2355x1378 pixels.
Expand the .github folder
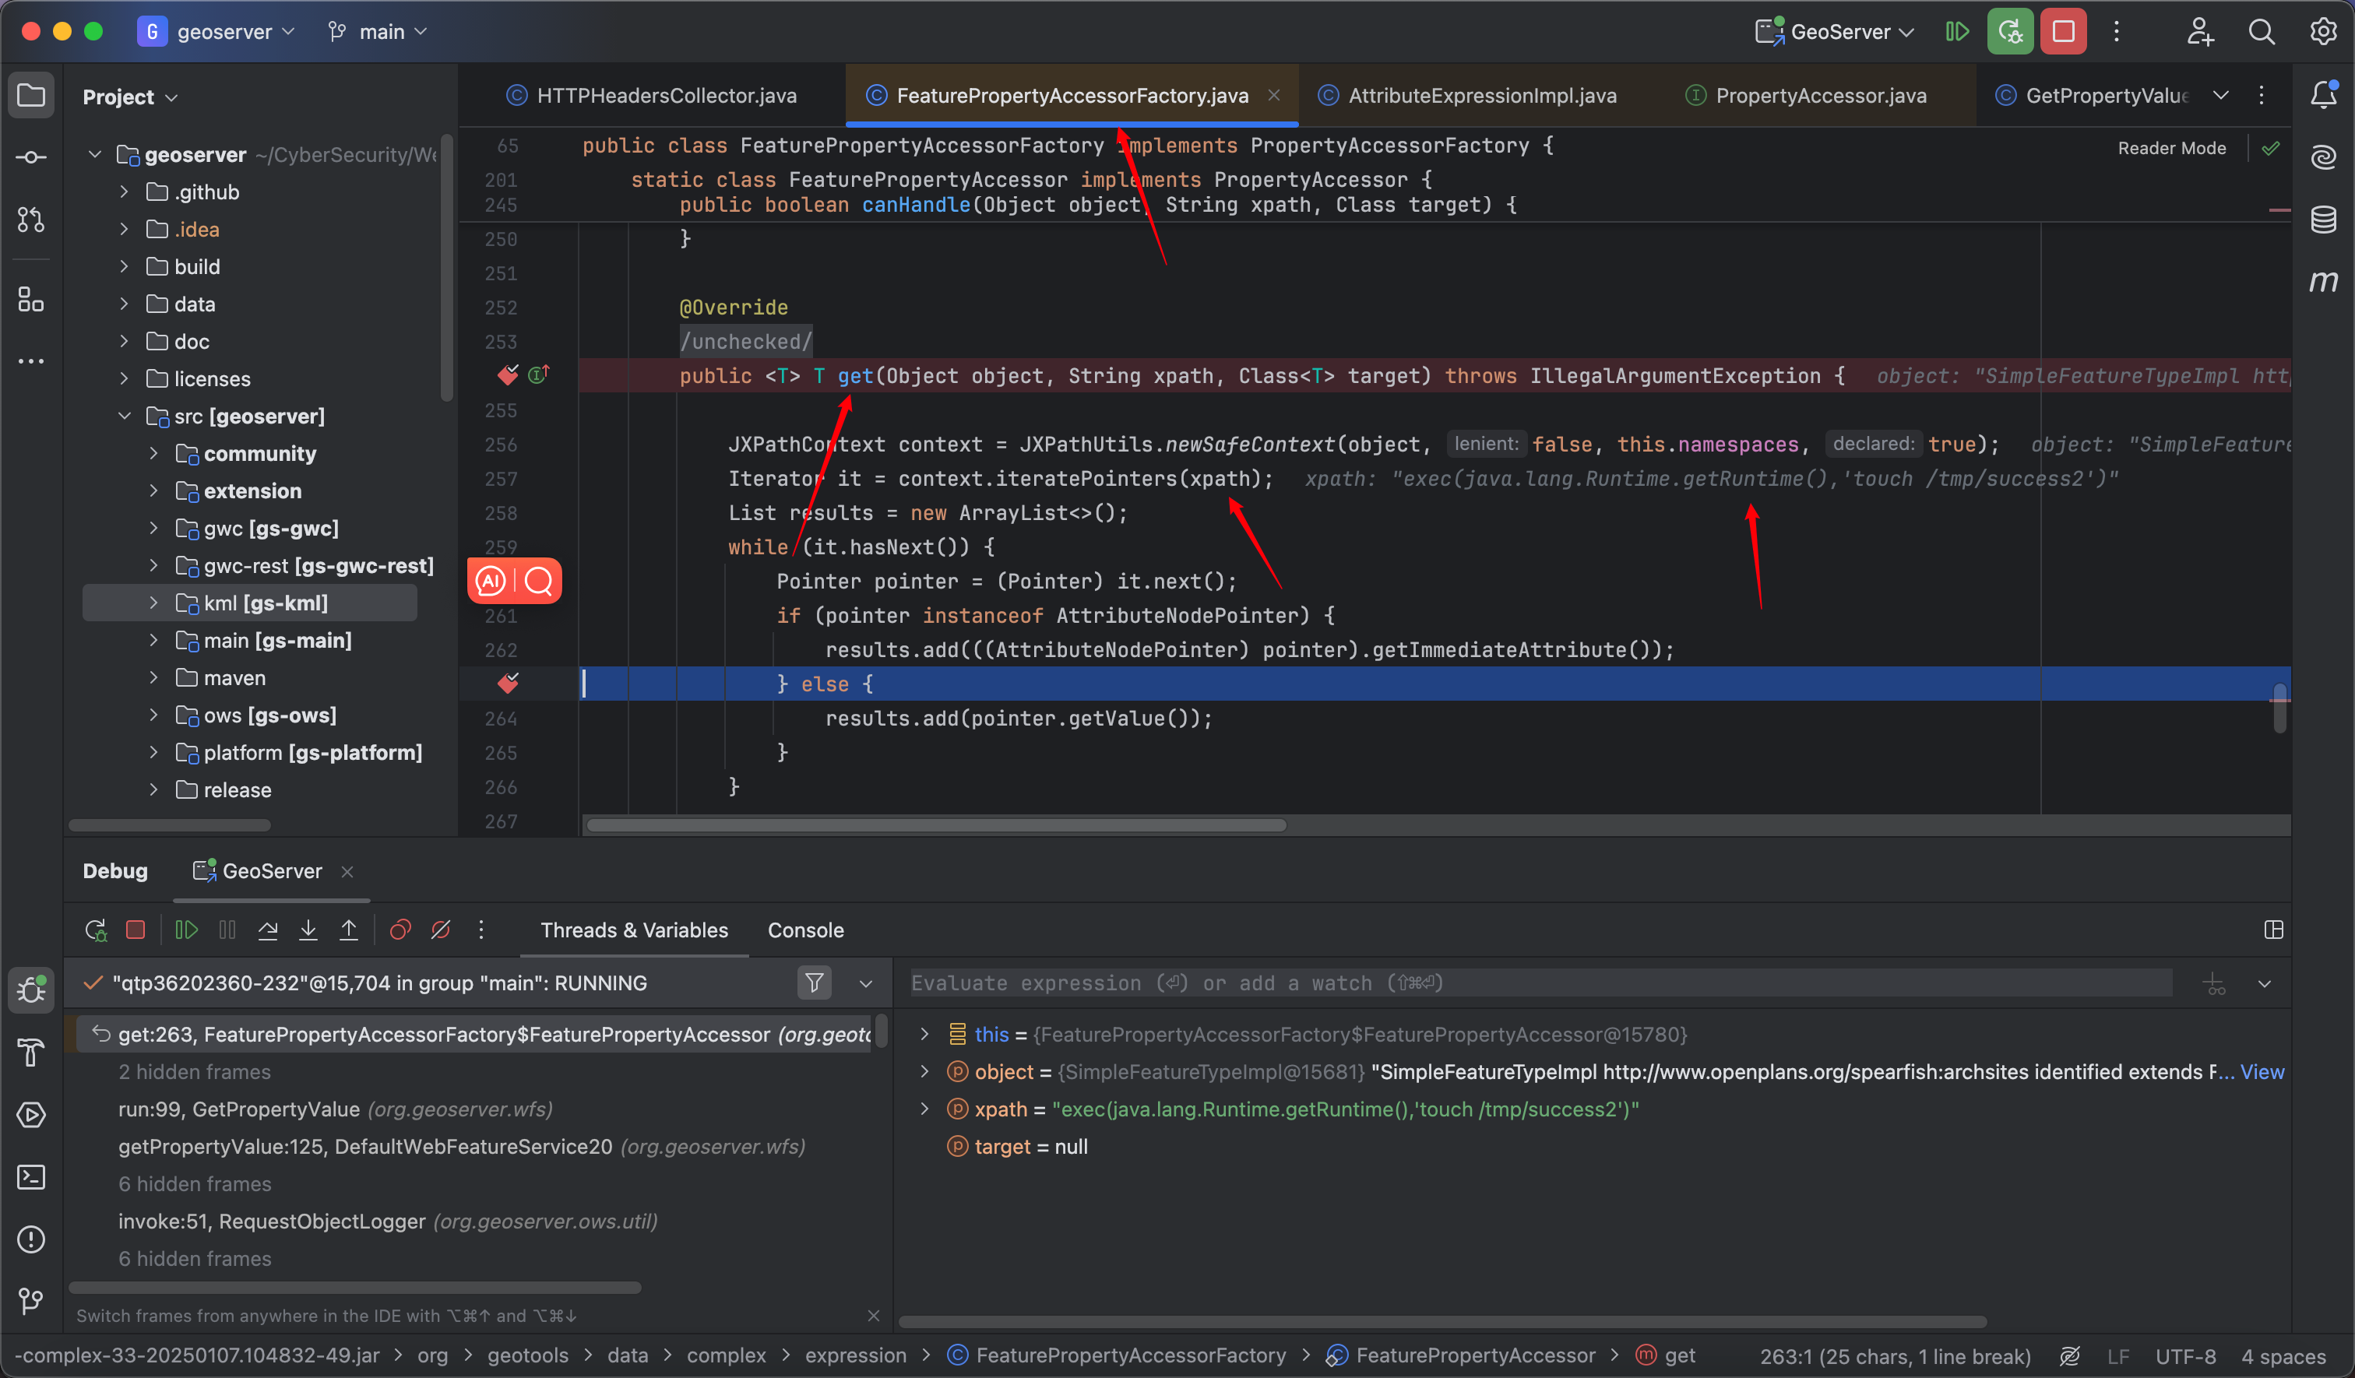[123, 192]
